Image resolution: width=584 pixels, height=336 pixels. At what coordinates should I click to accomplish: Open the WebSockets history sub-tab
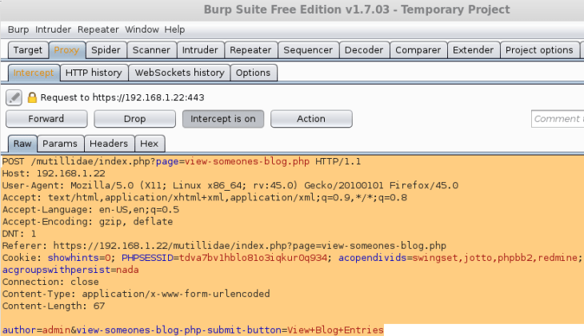[179, 73]
